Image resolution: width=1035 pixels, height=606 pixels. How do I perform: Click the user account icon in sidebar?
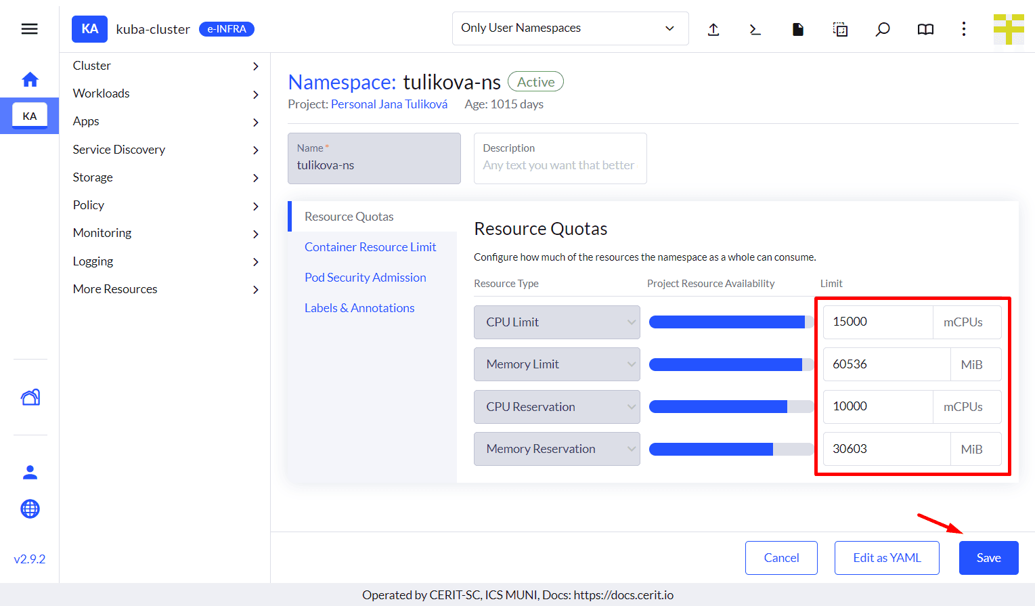[x=30, y=473]
